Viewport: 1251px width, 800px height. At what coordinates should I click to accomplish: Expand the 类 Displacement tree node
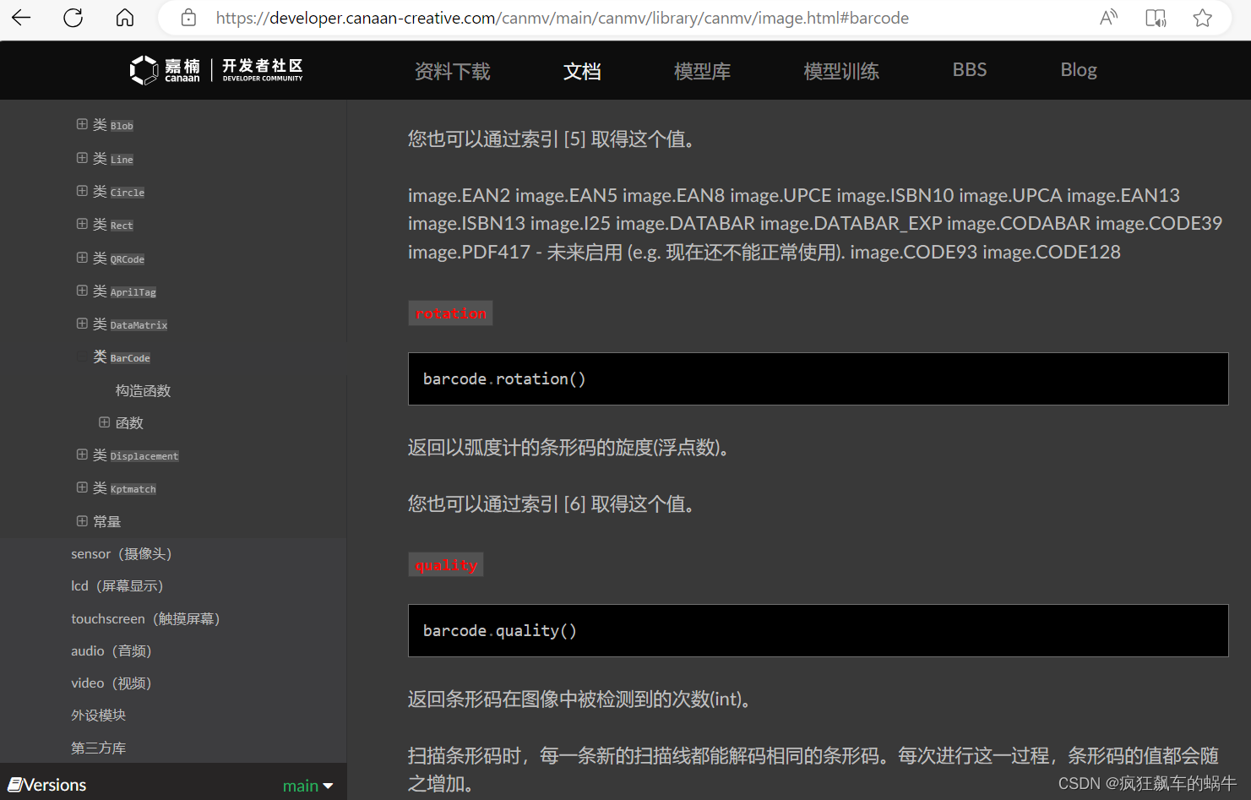coord(82,454)
